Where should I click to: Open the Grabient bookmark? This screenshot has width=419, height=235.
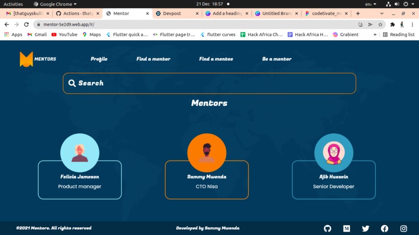tap(346, 34)
